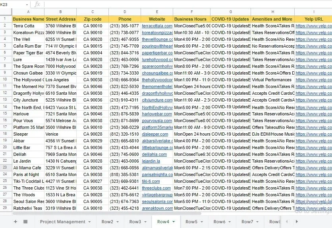Open the Row2 tab dropdown arrow

(118, 222)
